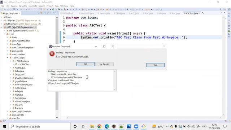Click Project Explorer scroll down arrow
The width and height of the screenshot is (231, 130).
(57, 118)
